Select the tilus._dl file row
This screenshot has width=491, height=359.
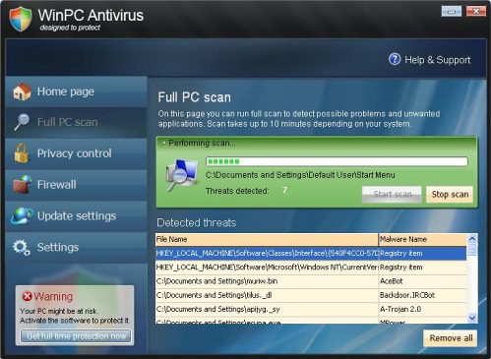[311, 295]
